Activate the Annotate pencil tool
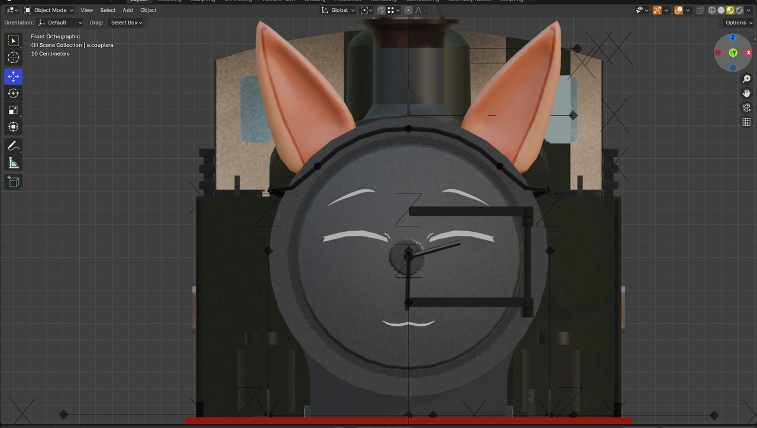This screenshot has height=428, width=757. (13, 146)
